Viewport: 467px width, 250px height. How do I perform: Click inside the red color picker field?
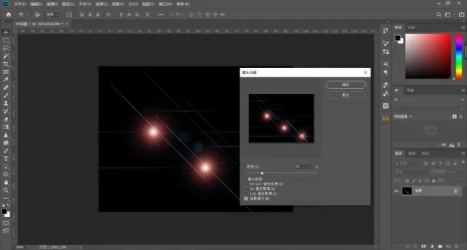coord(428,56)
